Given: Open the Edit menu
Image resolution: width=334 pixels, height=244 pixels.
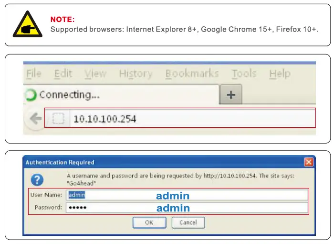Looking at the screenshot, I should 63,74.
